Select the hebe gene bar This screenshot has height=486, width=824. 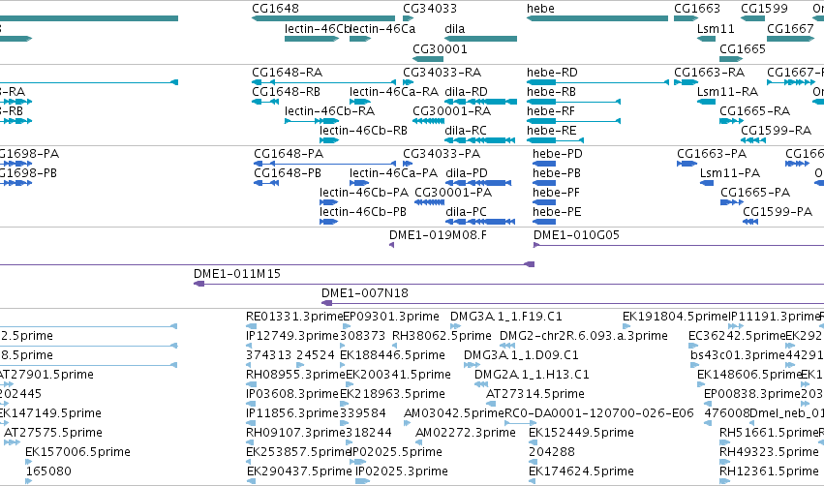pyautogui.click(x=597, y=18)
